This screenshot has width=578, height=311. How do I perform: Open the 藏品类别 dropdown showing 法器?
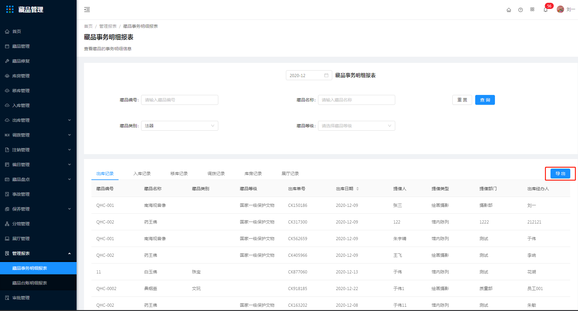(x=180, y=126)
